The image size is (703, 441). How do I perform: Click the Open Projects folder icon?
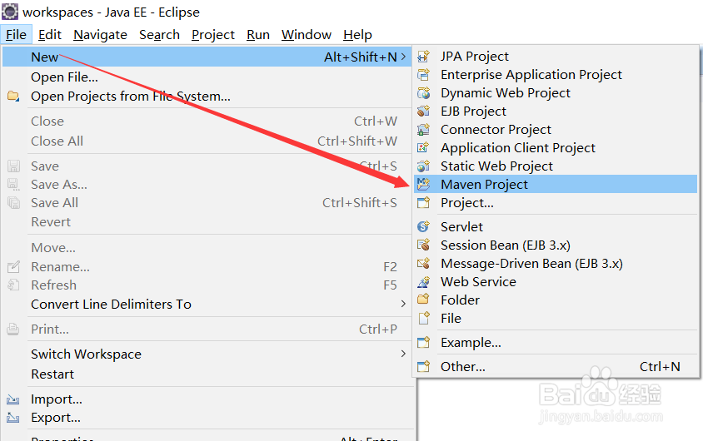13,96
